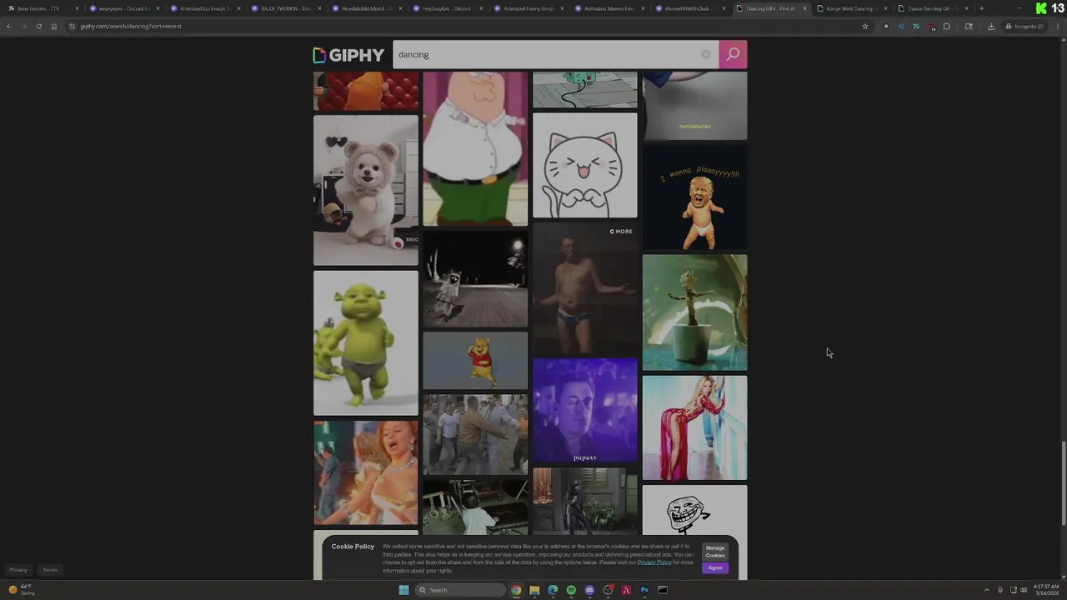The width and height of the screenshot is (1067, 600).
Task: Open the terminal app on the taskbar
Action: pyautogui.click(x=663, y=590)
